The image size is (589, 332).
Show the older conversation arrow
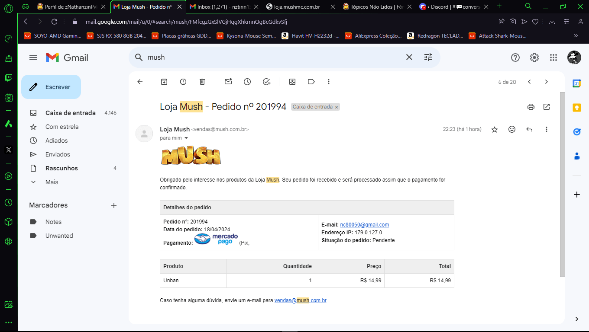(547, 82)
